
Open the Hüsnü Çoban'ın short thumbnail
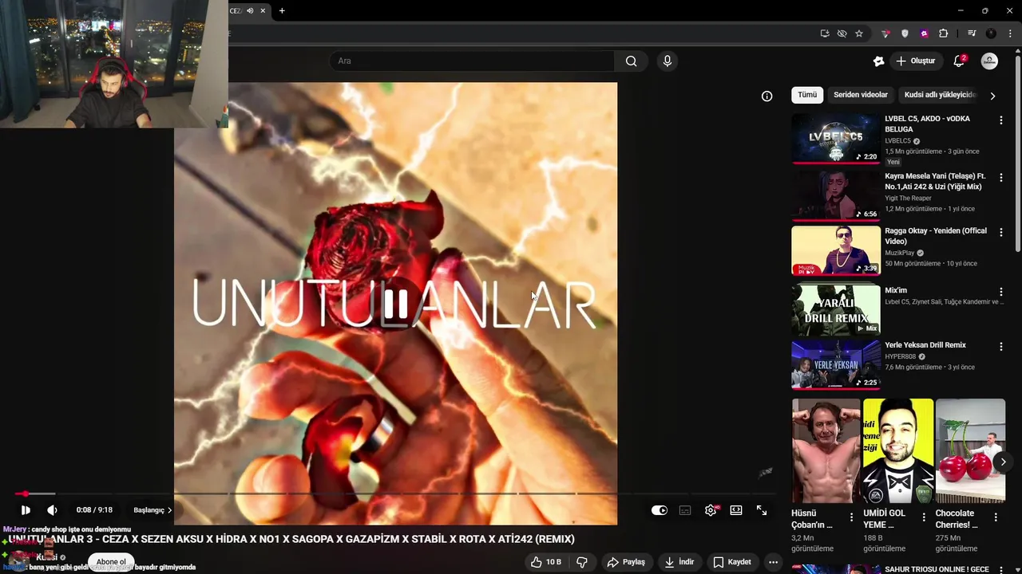826,450
